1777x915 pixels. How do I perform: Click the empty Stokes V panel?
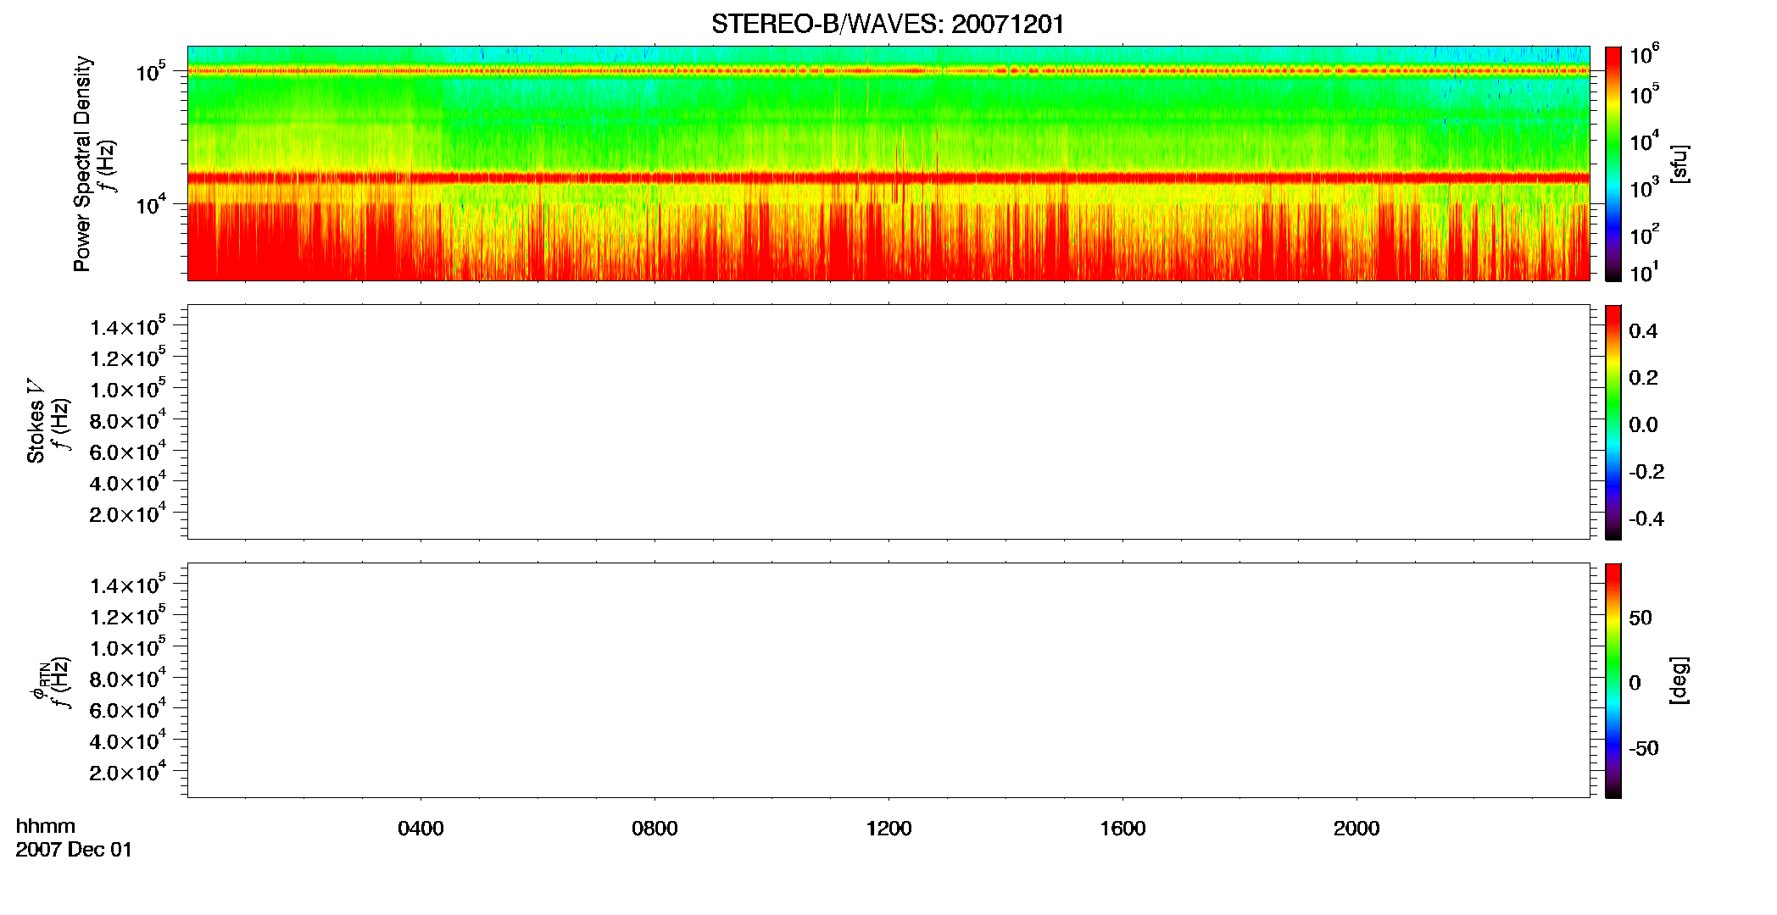[888, 422]
